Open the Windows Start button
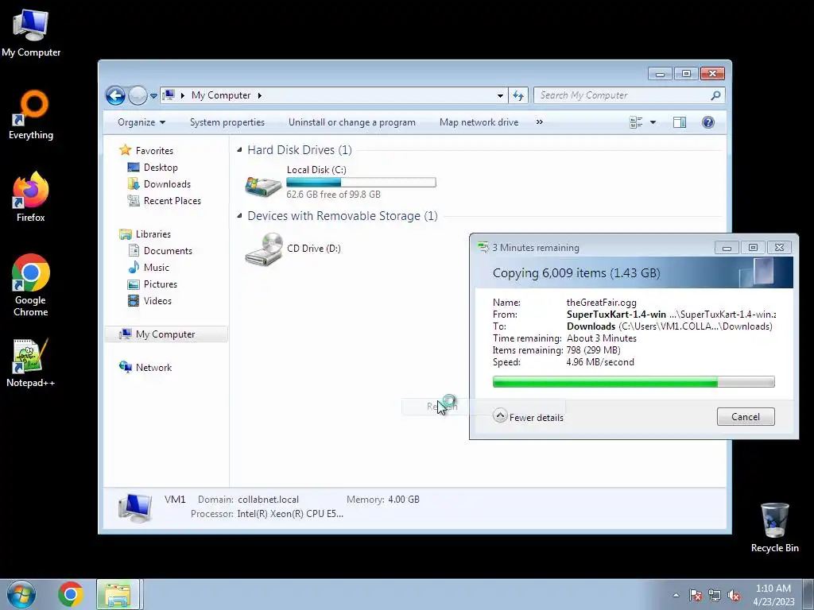Screen dimensions: 814x610 (21, 594)
